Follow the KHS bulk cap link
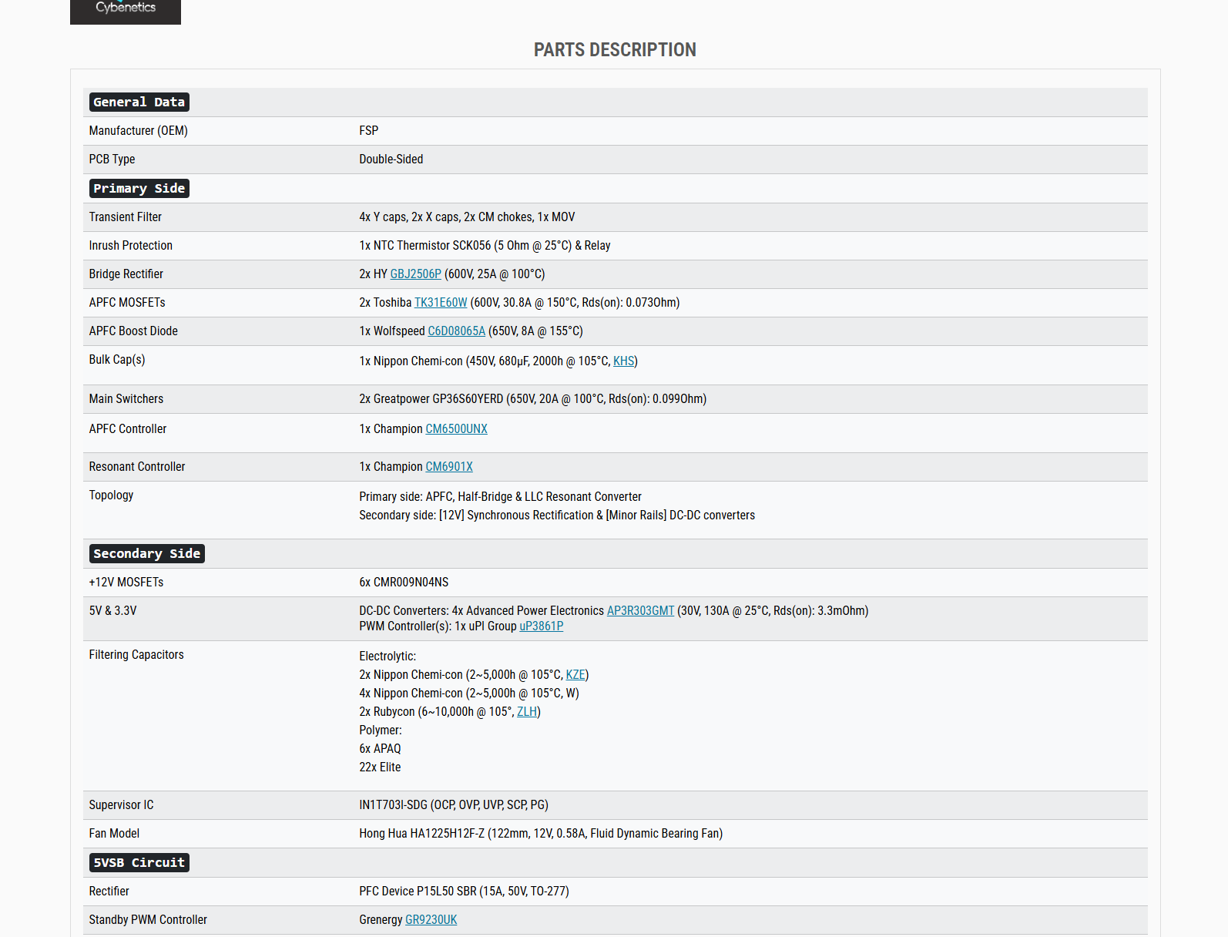 [x=623, y=361]
